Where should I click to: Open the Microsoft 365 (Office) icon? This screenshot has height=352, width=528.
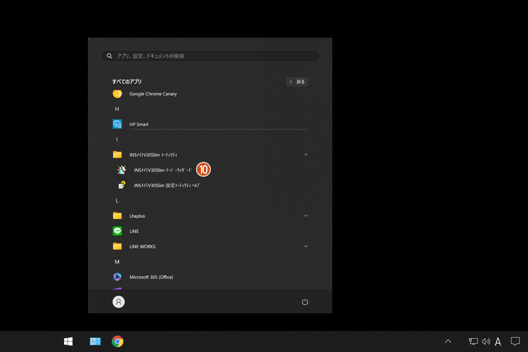[x=117, y=277]
